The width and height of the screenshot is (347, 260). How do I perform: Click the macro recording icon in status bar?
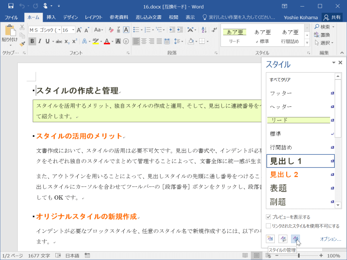tap(87, 255)
